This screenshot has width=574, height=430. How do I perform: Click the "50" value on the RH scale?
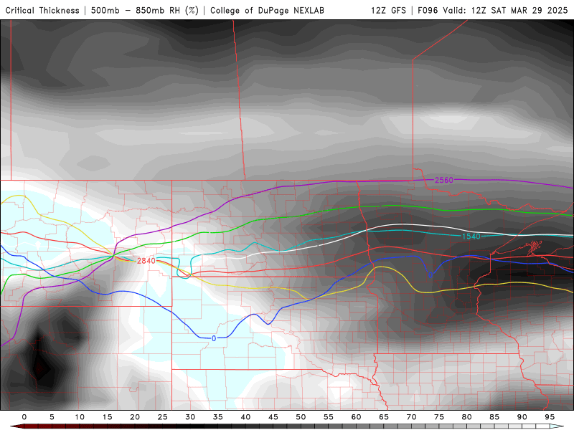[x=301, y=417]
